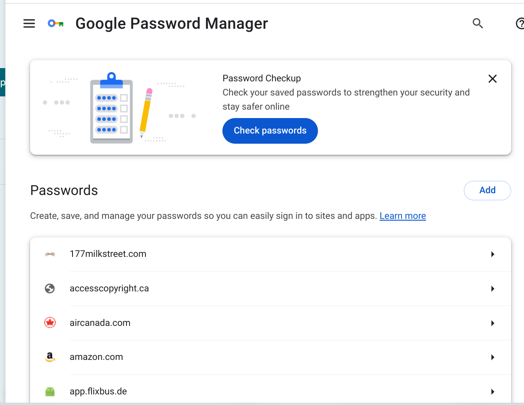
Task: Click the Amazon favicon in the list
Action: (x=50, y=357)
